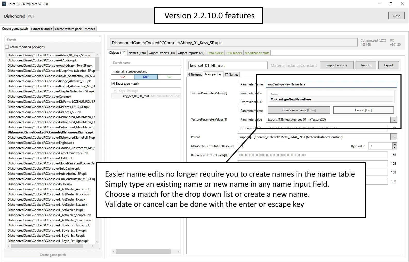The width and height of the screenshot is (409, 262).
Task: Decrease the Byte value with the down arrow
Action: click(395, 148)
